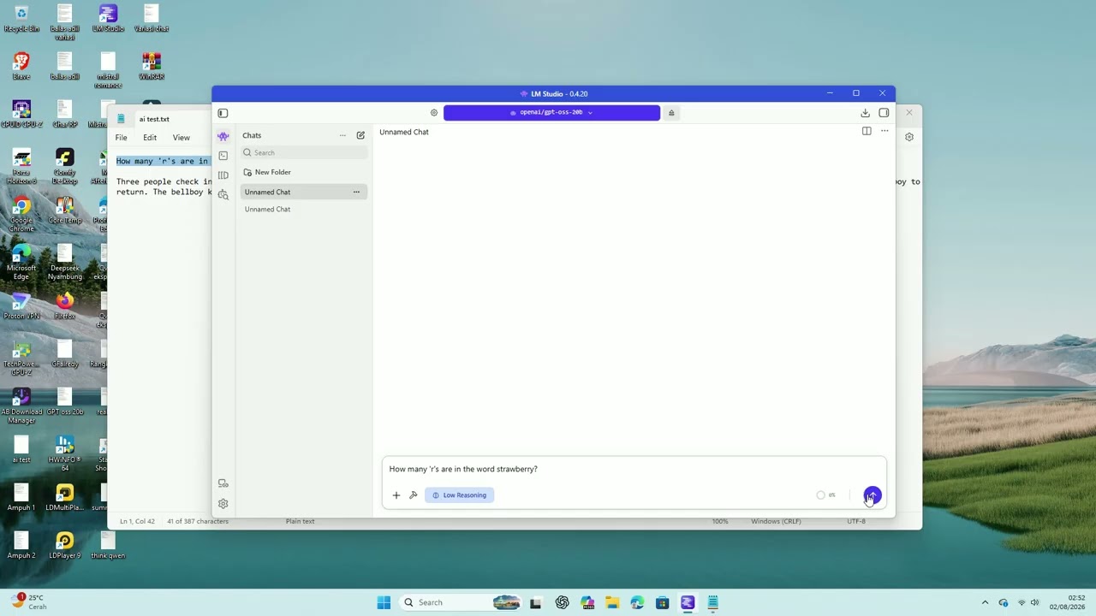
Task: Focus the message input with the strawberry question
Action: pos(634,469)
